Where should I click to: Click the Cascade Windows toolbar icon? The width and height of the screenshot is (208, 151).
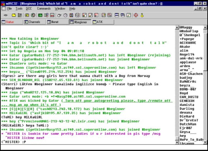click(x=122, y=15)
